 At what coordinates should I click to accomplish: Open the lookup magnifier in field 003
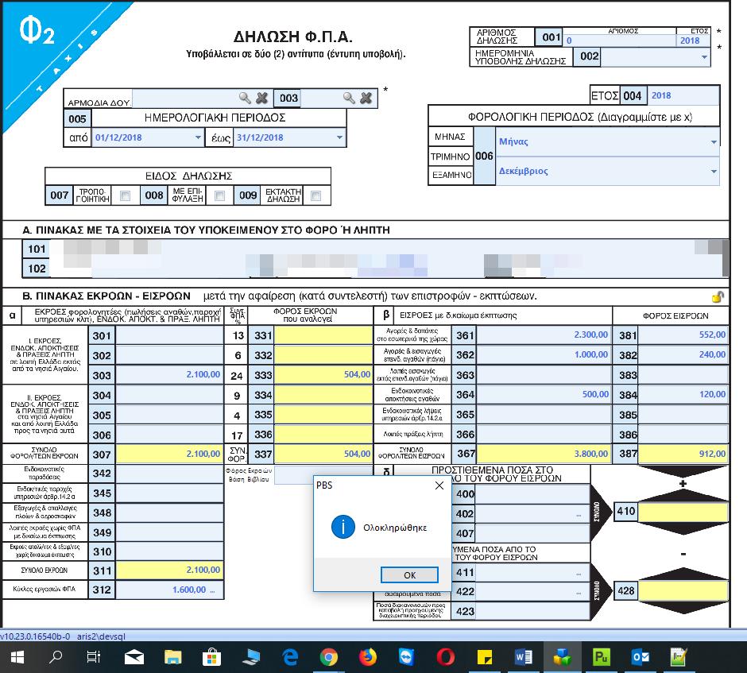tap(349, 98)
